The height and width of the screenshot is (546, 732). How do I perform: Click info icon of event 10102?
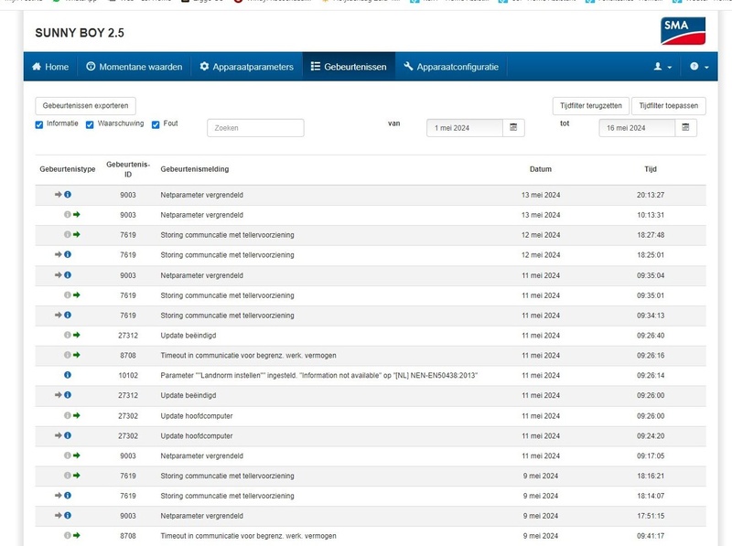tap(68, 375)
